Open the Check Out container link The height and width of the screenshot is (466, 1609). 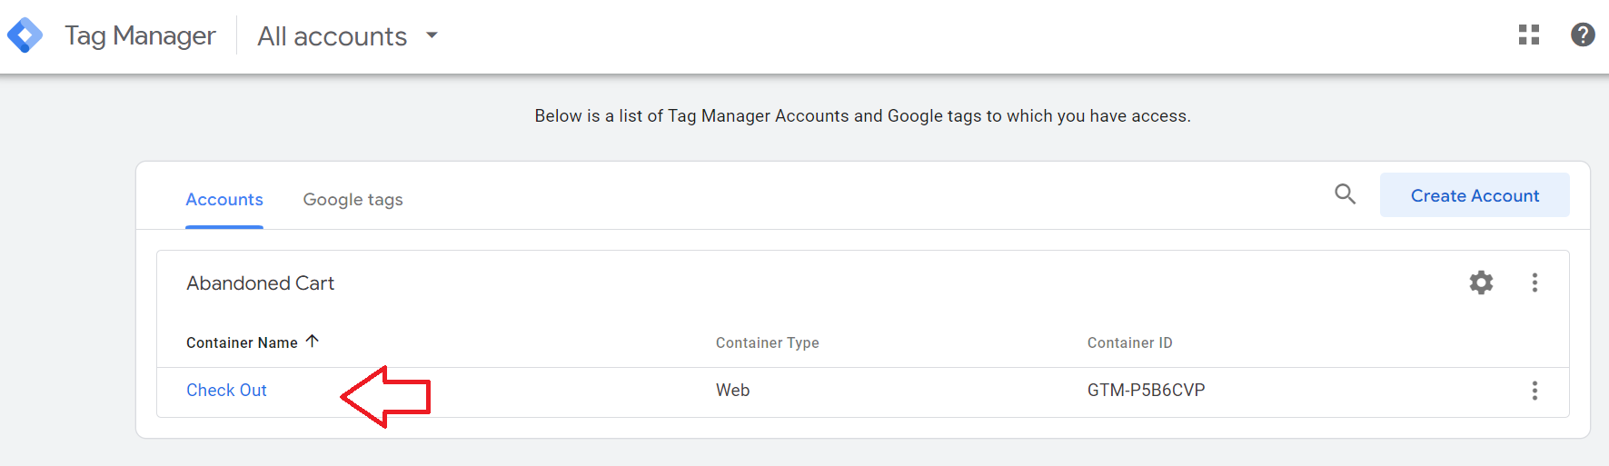(226, 390)
